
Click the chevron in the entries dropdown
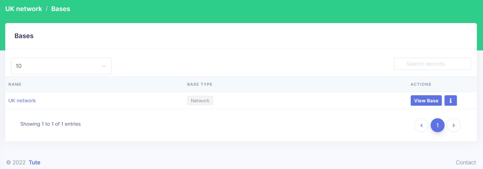(x=104, y=66)
